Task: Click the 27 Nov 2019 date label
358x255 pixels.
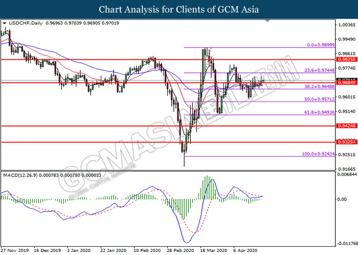Action: (x=14, y=251)
